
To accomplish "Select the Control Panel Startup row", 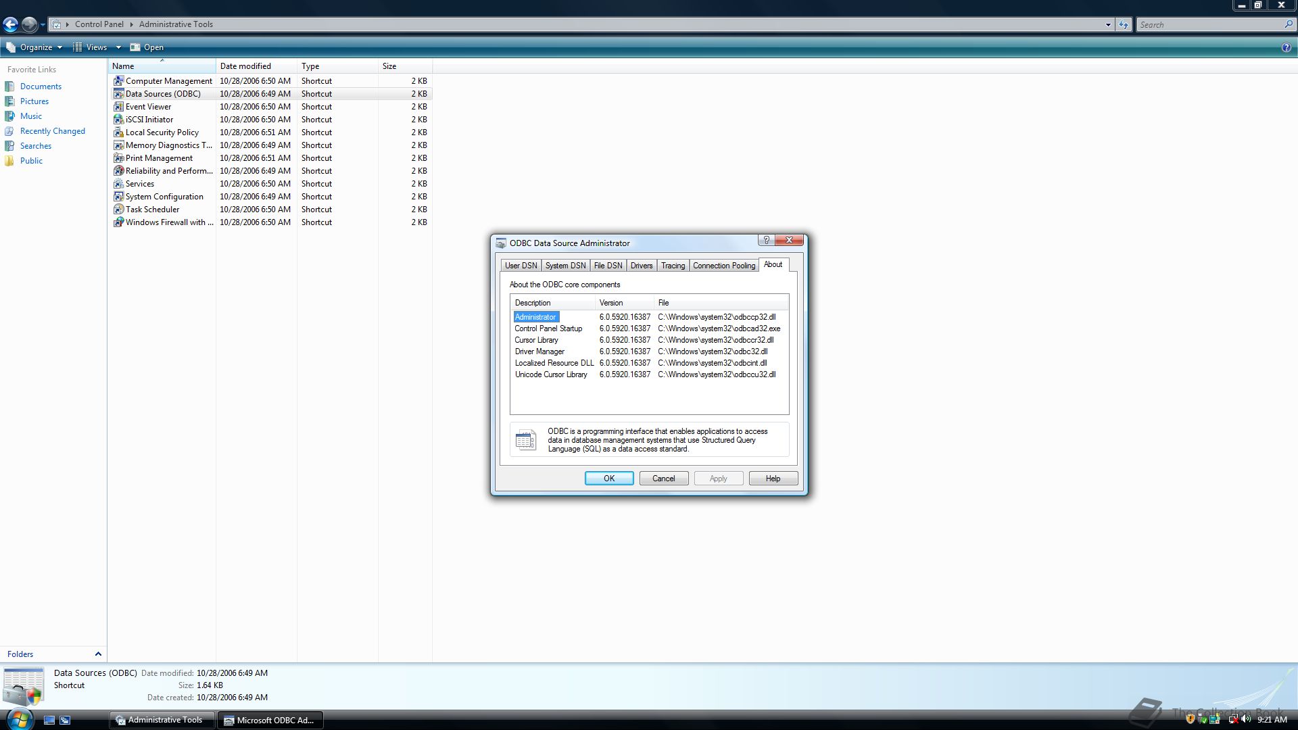I will click(x=649, y=328).
